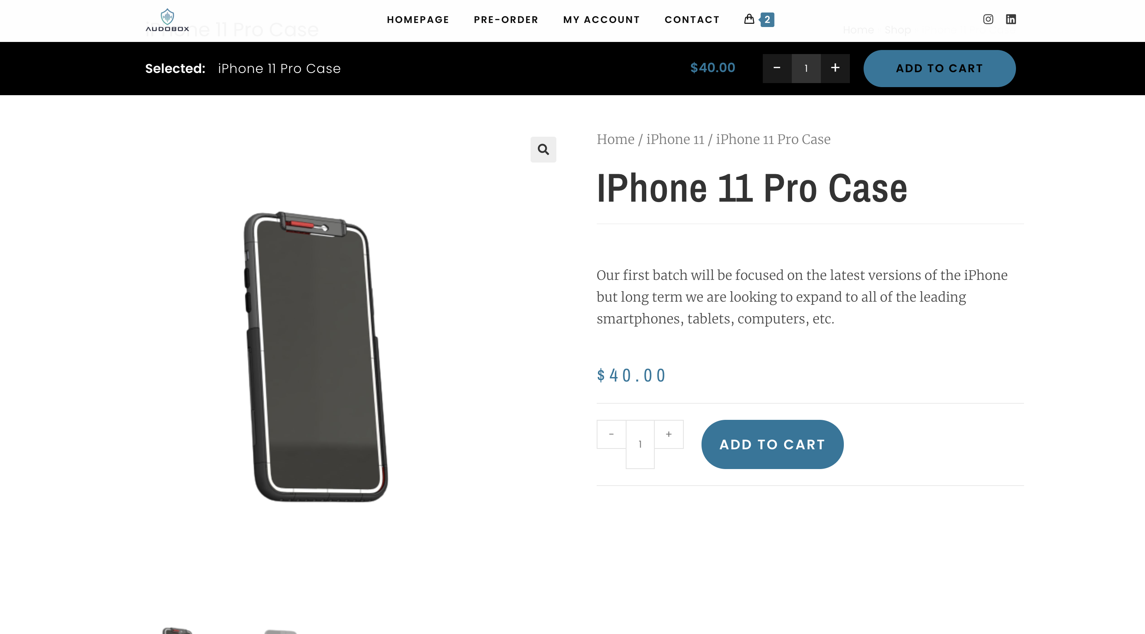
Task: Increase quantity below the product price
Action: pos(668,434)
